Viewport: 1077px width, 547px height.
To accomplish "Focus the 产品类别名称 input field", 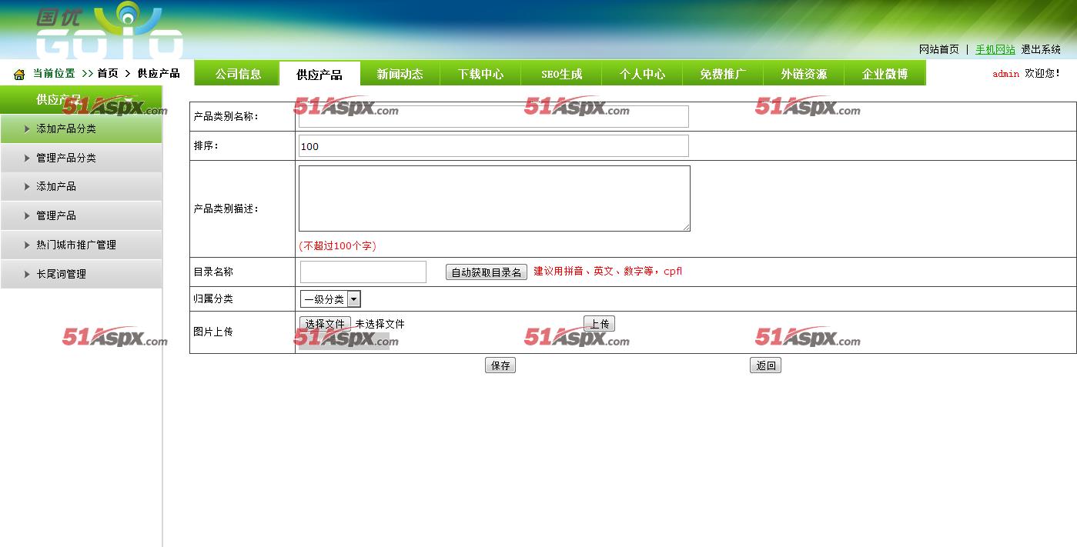I will point(493,116).
